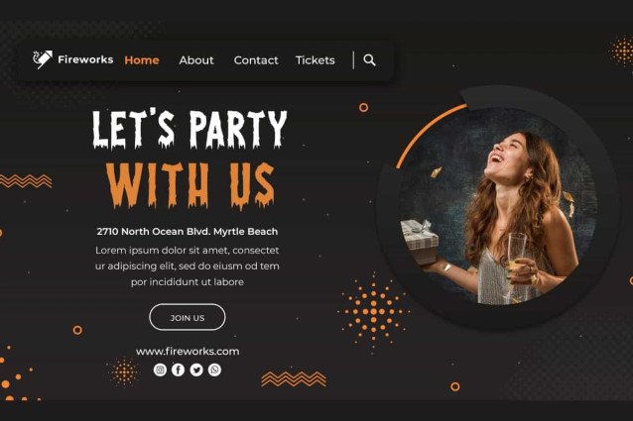Viewport: 633px width, 421px height.
Task: Click the Myrtle Beach address line
Action: pos(188,232)
